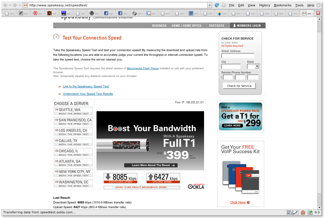This screenshot has width=324, height=218.
Task: Click the page scrollbar down arrow
Action: (320, 207)
